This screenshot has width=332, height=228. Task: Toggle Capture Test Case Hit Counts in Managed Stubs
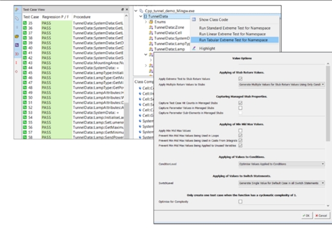tap(240, 103)
